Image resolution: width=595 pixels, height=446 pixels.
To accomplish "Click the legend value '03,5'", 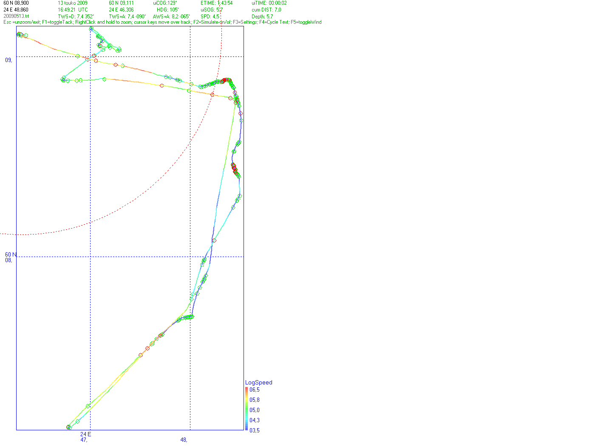I will [255, 430].
